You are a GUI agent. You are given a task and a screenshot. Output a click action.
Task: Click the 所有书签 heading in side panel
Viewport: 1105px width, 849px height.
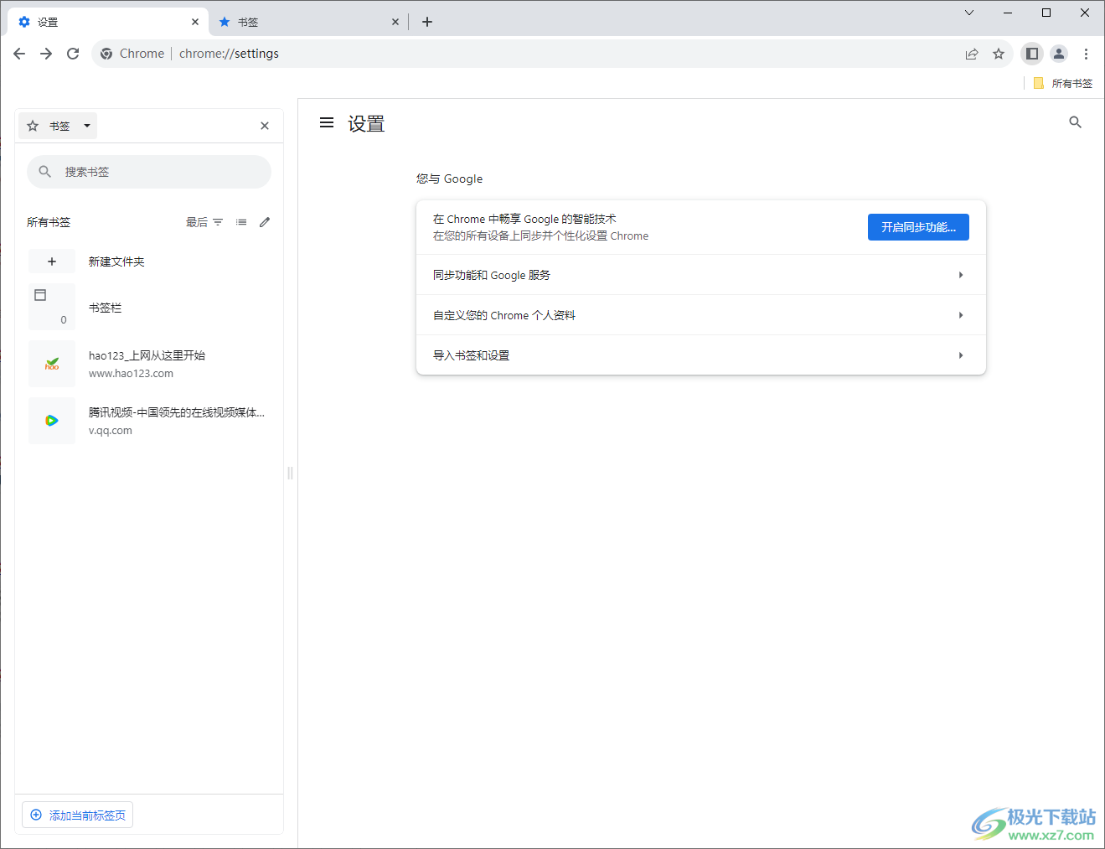[49, 222]
